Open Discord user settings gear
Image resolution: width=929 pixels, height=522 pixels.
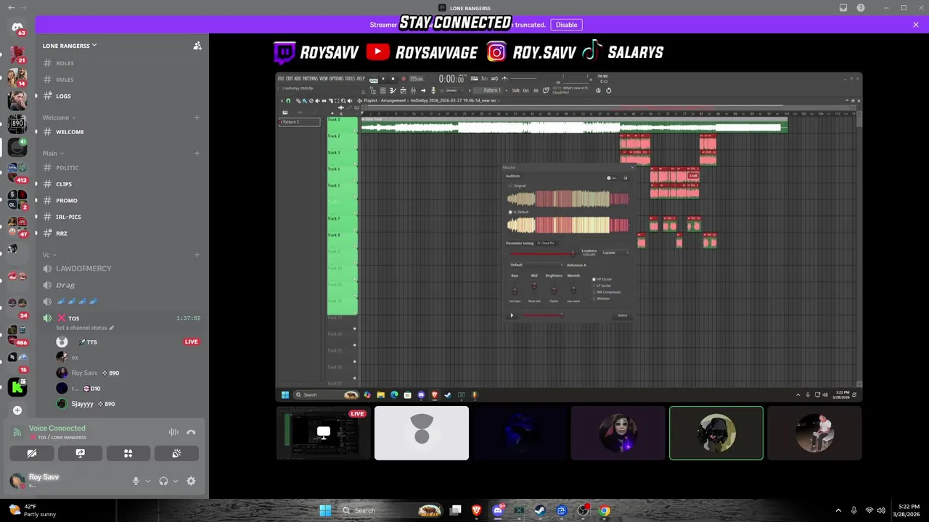pyautogui.click(x=191, y=481)
